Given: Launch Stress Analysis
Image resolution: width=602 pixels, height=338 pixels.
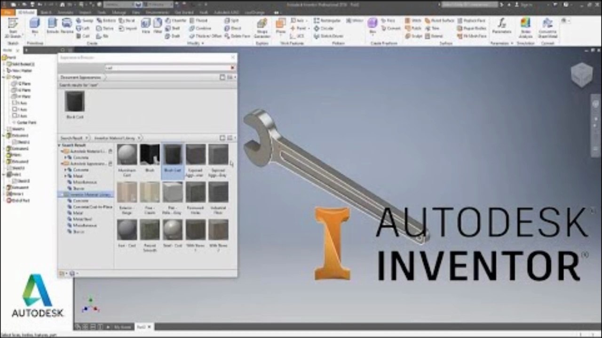Looking at the screenshot, I should [x=525, y=28].
